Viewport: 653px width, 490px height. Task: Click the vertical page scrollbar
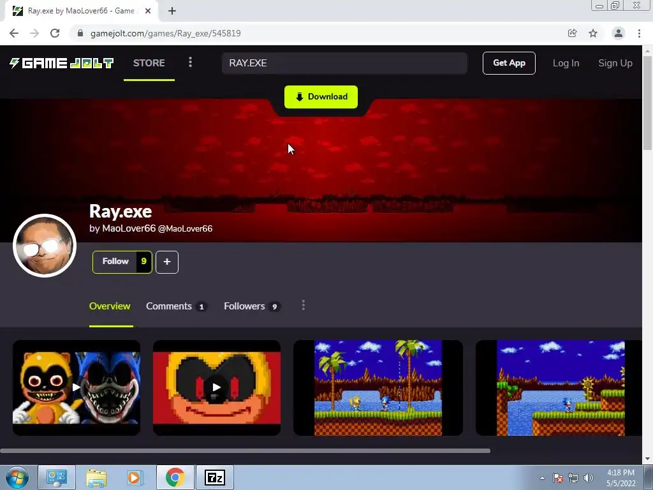click(x=648, y=102)
